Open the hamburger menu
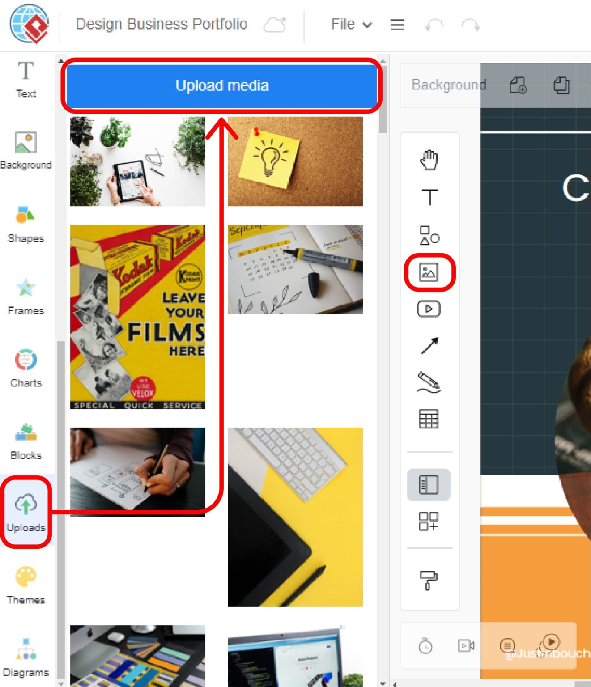The image size is (591, 687). tap(396, 25)
